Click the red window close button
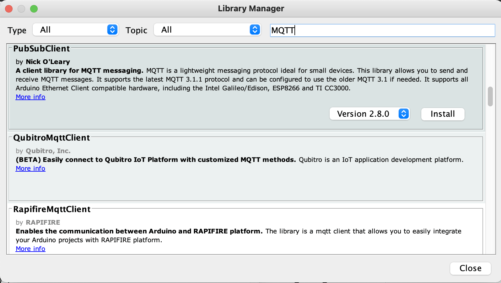The height and width of the screenshot is (283, 501). 9,9
